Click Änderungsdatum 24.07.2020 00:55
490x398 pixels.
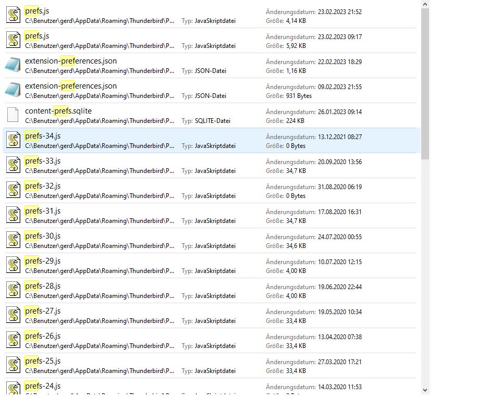(x=314, y=237)
